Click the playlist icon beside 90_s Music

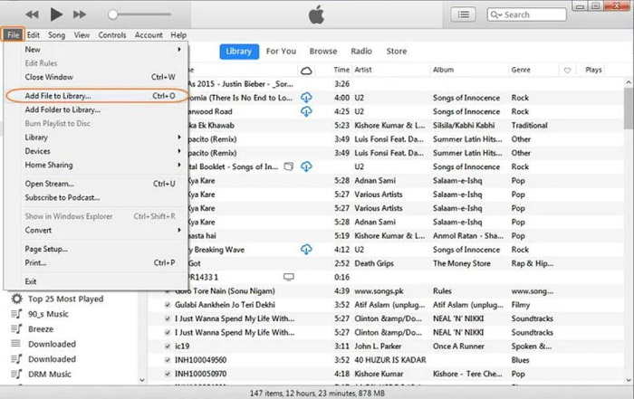[16, 314]
